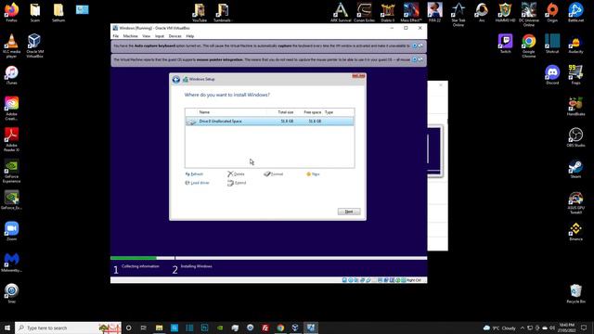Viewport: 594px width, 334px height.
Task: Click the Load driver link
Action: pyautogui.click(x=197, y=183)
